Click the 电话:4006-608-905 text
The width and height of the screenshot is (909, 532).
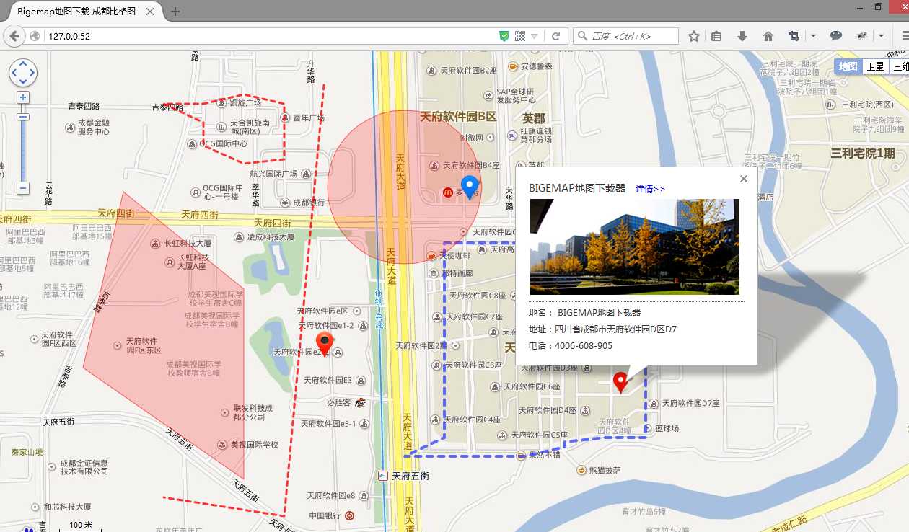tap(571, 346)
